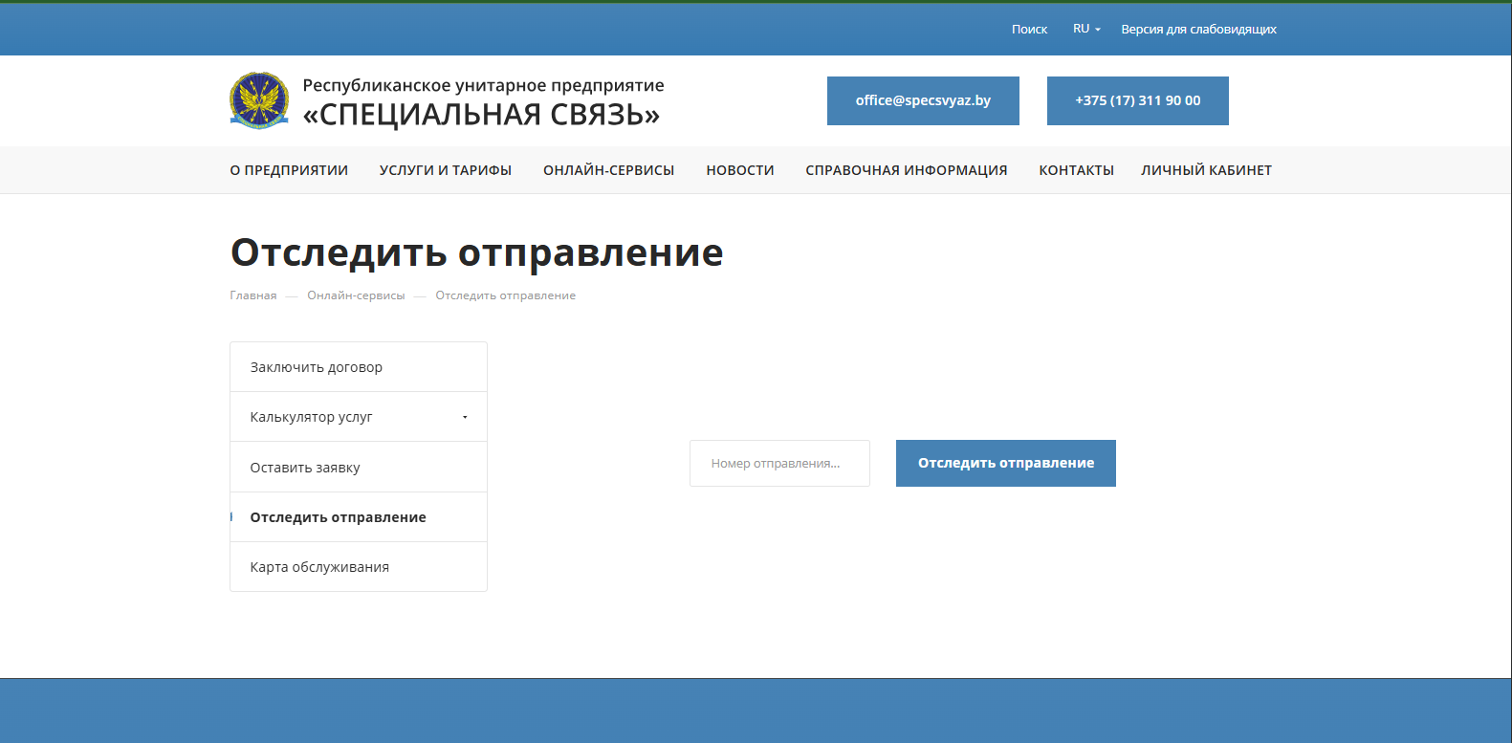The height and width of the screenshot is (743, 1512).
Task: Open the УСЛУГИ И ТАРИФЫ menu
Action: 446,170
